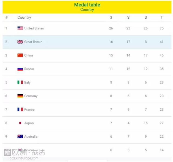This screenshot has width=173, height=162.
Task: Sort by the B bronze column header
Action: tap(146, 17)
